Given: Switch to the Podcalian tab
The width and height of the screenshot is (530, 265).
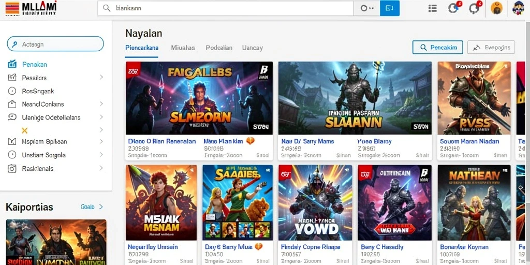Looking at the screenshot, I should coord(219,48).
